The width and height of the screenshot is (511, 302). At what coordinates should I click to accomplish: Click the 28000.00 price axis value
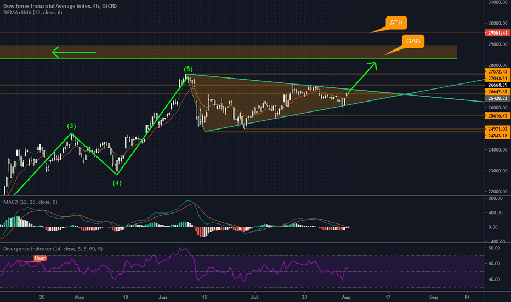pyautogui.click(x=498, y=65)
